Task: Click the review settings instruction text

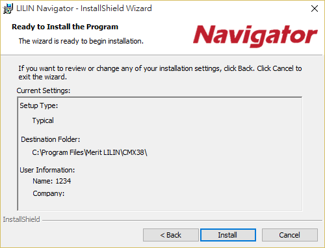Action: [160, 73]
